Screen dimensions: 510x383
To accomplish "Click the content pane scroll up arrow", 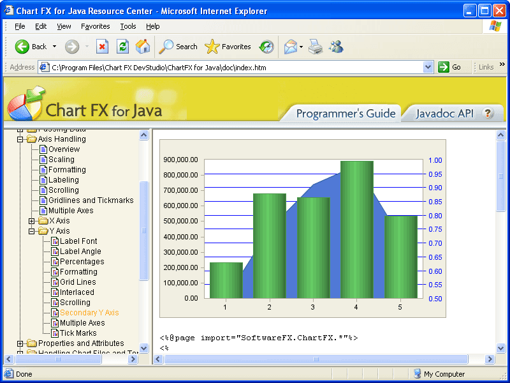I will [501, 135].
